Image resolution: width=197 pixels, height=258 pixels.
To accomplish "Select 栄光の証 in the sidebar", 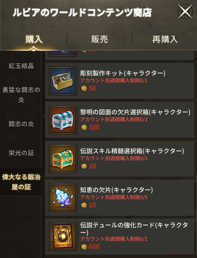I will point(21,153).
